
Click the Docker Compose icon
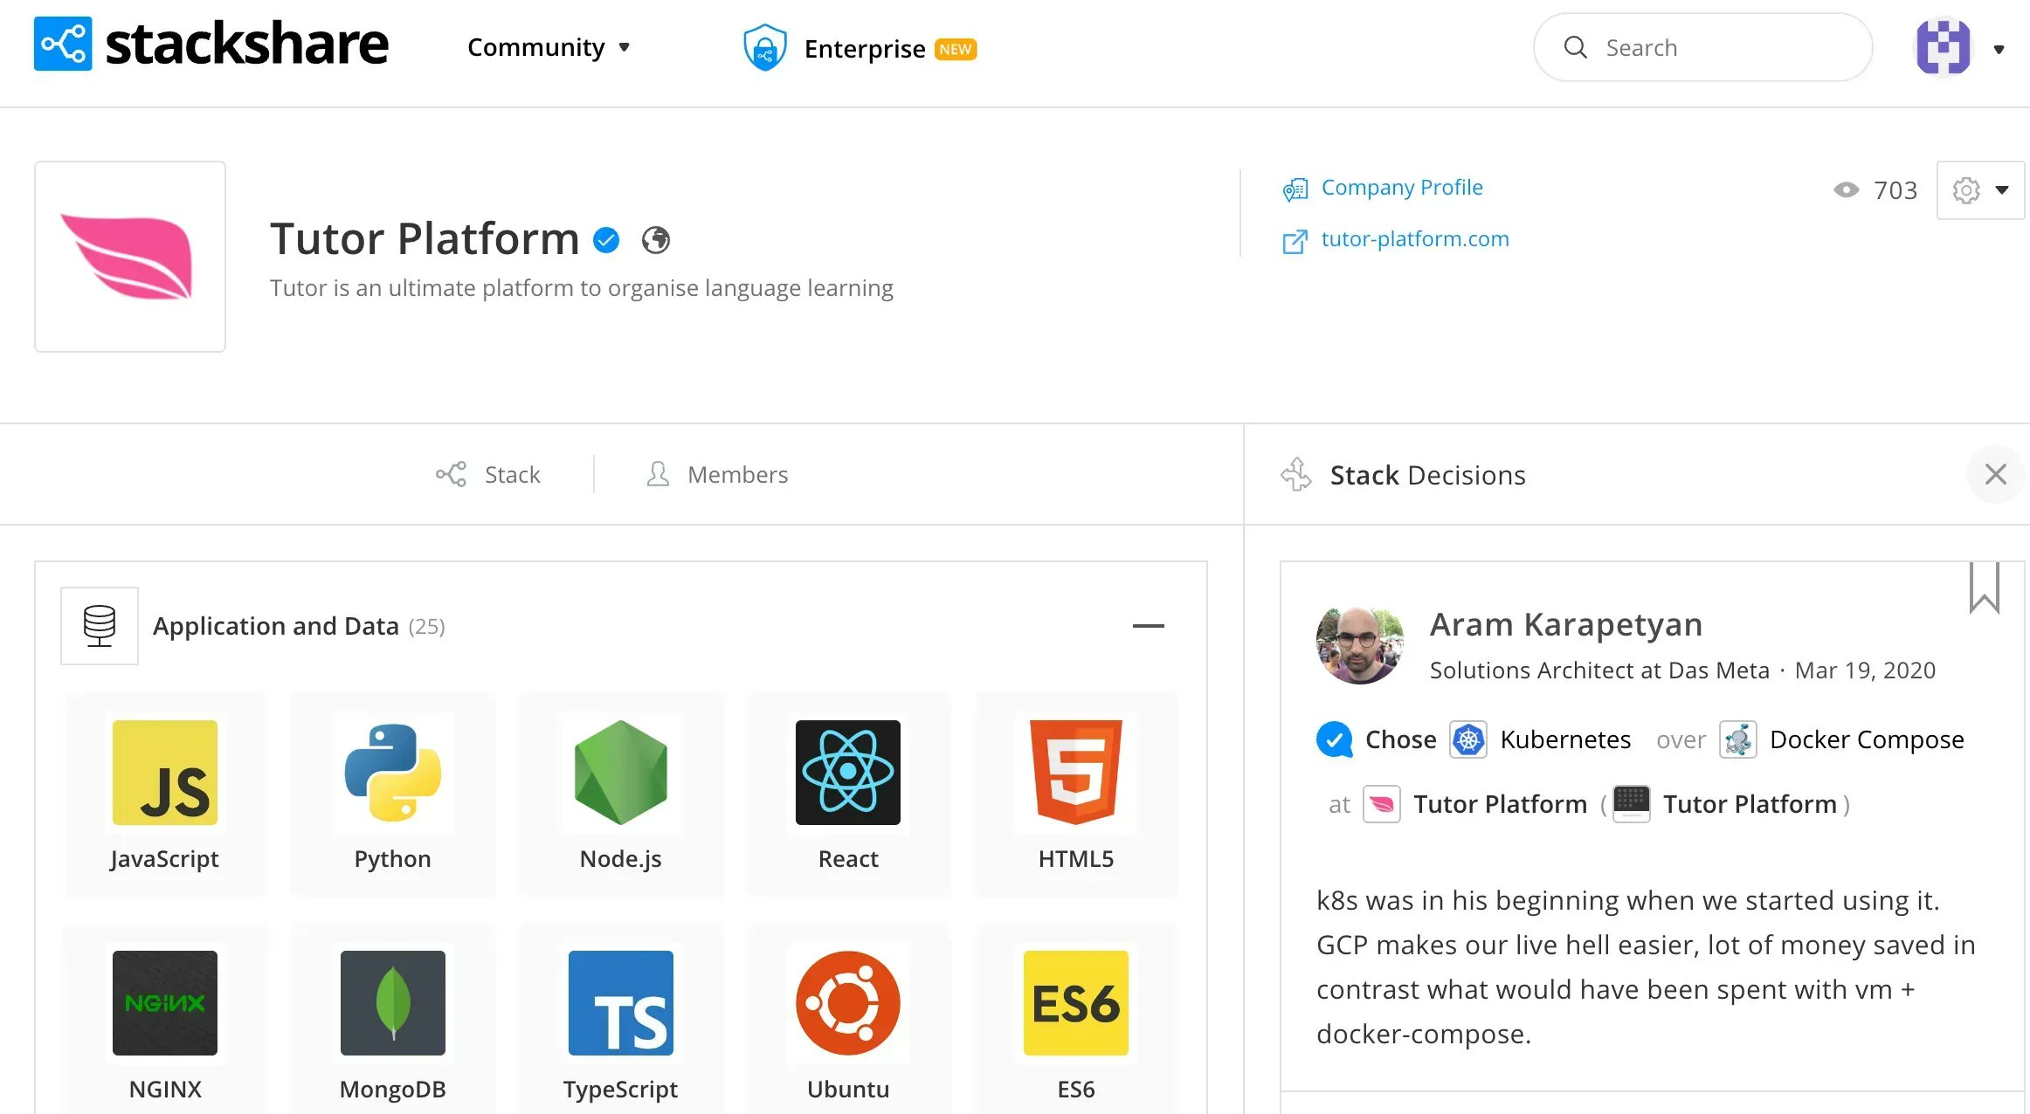coord(1737,739)
